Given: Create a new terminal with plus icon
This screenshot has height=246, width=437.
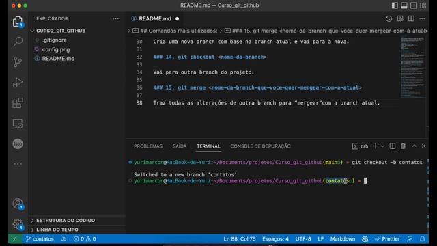Looking at the screenshot, I should [376, 146].
